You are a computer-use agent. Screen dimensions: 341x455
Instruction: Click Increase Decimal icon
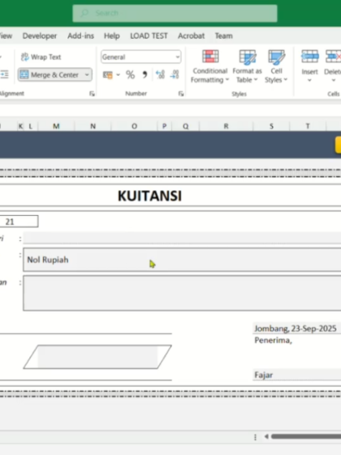tap(160, 75)
